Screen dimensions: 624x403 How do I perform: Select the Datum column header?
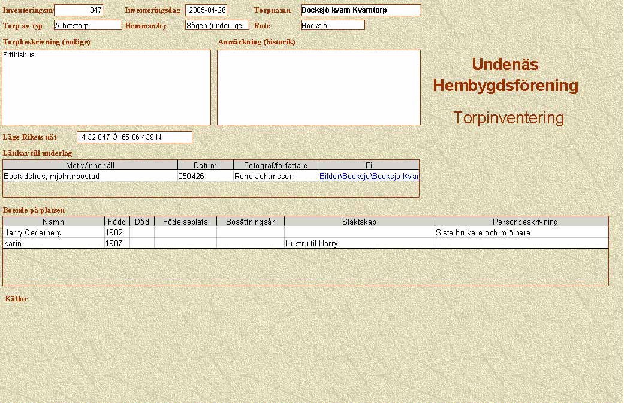(205, 165)
